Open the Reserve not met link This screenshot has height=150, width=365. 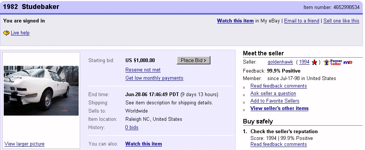pyautogui.click(x=143, y=70)
